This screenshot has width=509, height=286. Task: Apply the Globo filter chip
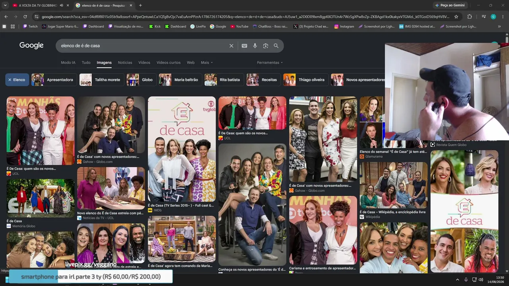click(141, 79)
